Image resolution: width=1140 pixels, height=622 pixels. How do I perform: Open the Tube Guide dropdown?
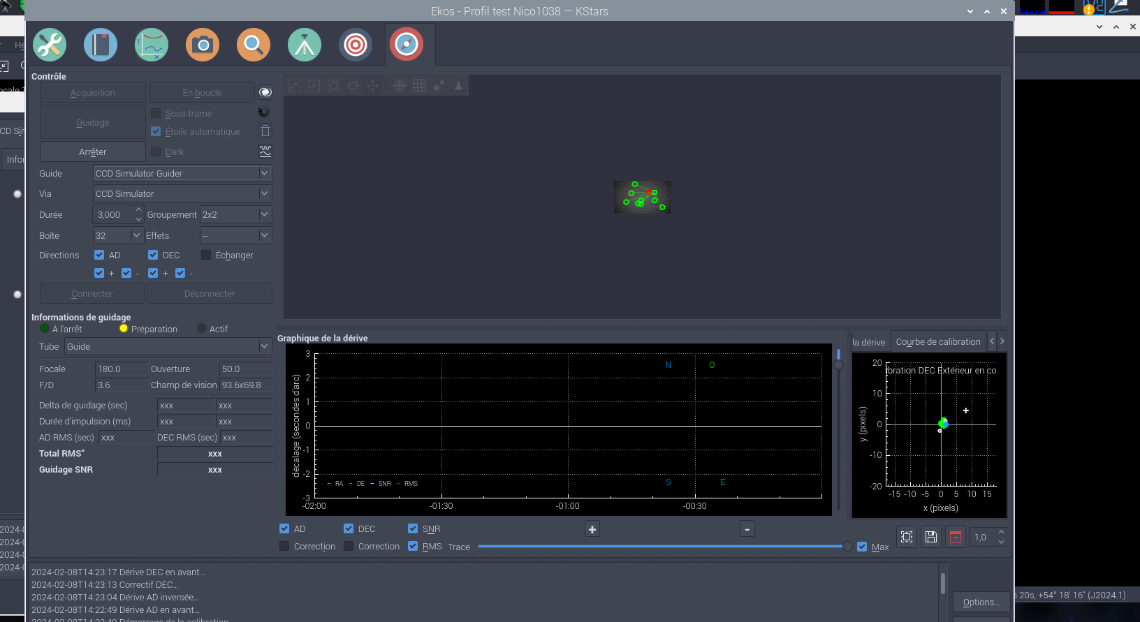[x=168, y=346]
